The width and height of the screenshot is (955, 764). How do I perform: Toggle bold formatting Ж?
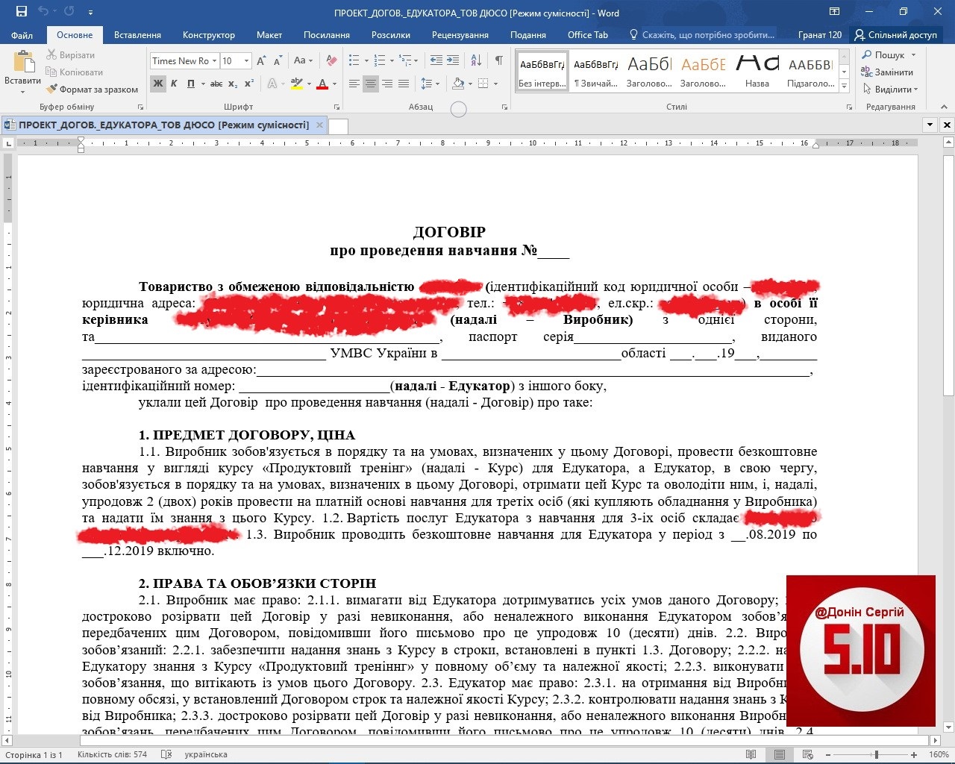[x=157, y=84]
